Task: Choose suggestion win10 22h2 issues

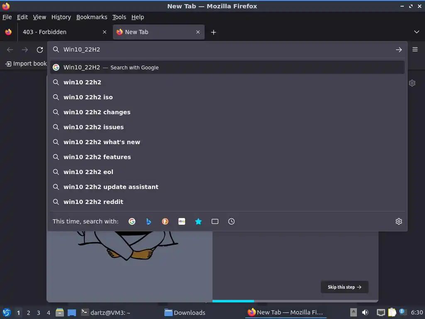Action: tap(227, 127)
